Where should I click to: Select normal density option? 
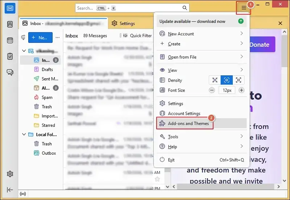coord(227,80)
